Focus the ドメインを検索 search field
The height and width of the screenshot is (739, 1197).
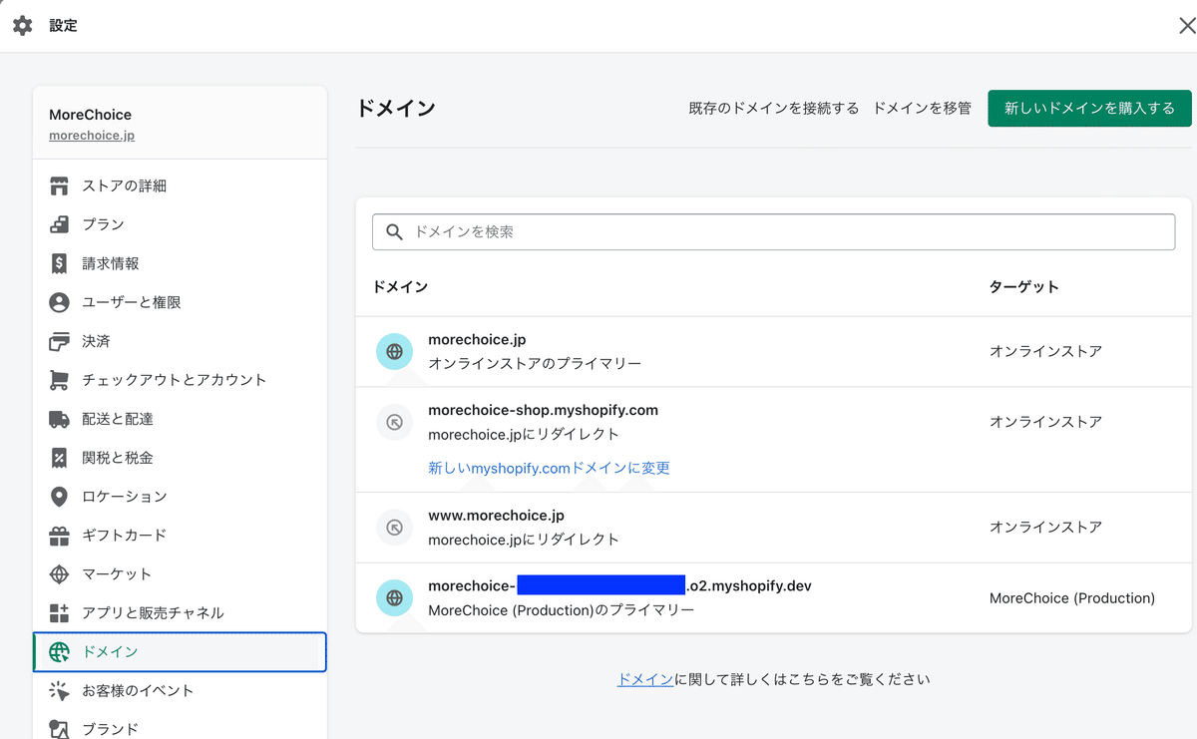point(773,231)
